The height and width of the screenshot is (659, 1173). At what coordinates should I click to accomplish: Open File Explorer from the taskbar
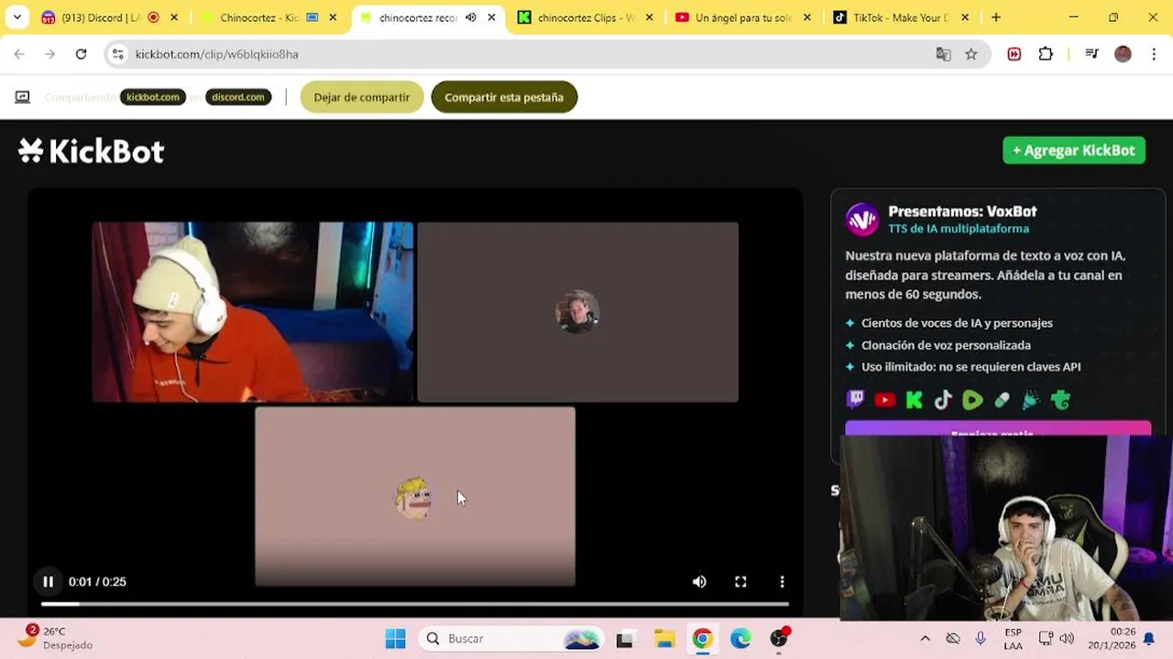tap(664, 639)
